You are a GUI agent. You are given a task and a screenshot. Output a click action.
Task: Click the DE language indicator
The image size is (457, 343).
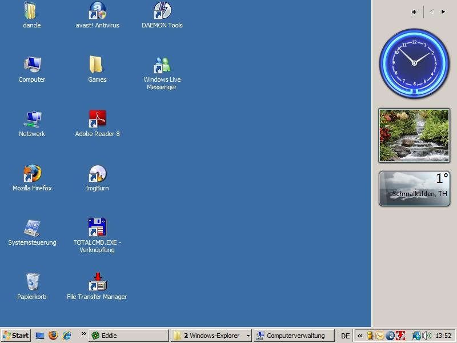click(345, 336)
